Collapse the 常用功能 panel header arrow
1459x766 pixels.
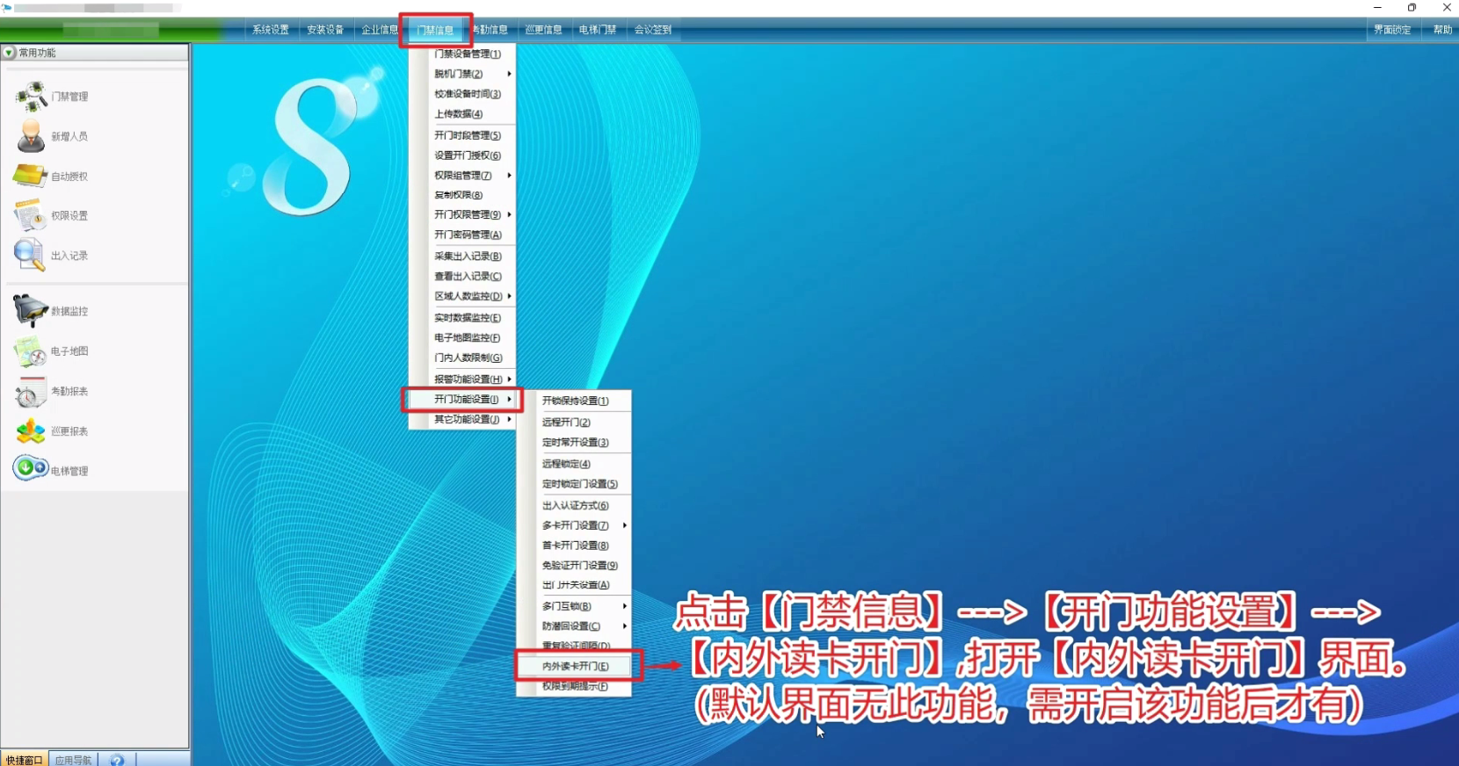pyautogui.click(x=9, y=53)
